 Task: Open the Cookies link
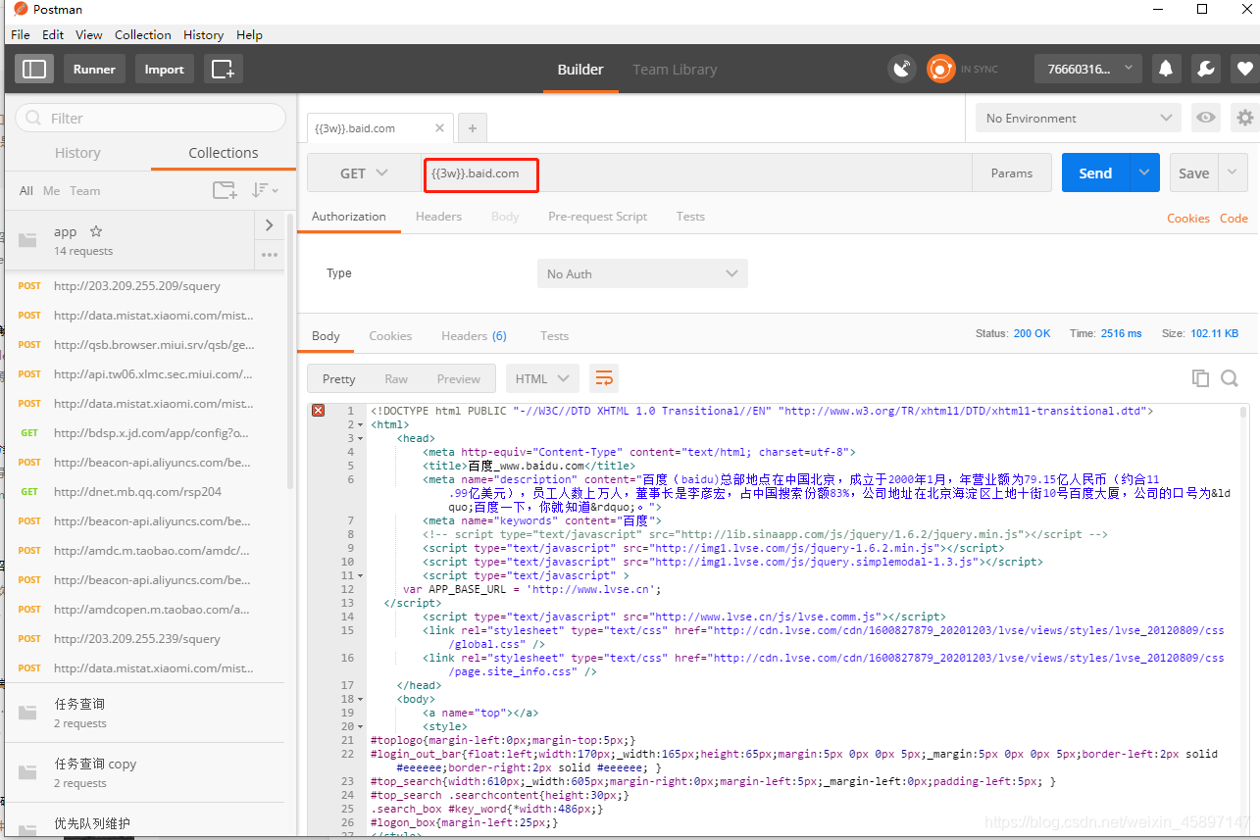pyautogui.click(x=1188, y=219)
